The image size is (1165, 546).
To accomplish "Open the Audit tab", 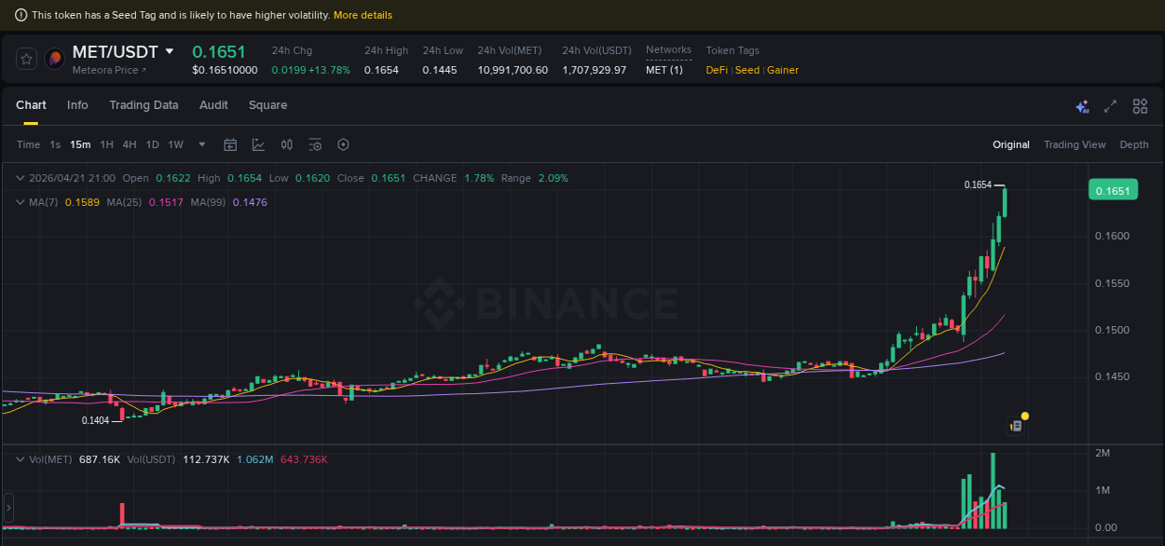I will 213,105.
